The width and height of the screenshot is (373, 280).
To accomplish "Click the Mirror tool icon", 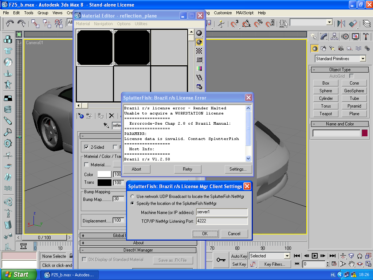I will [341, 23].
